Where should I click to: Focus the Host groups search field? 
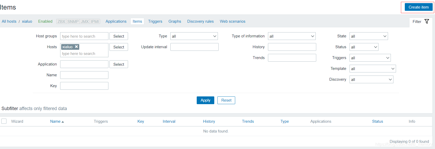coord(84,36)
